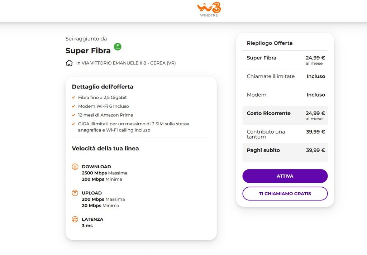Select the Riepilogo Offerta title
This screenshot has width=367, height=255.
click(270, 43)
